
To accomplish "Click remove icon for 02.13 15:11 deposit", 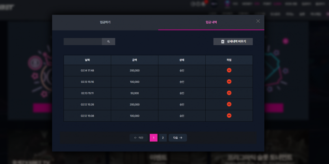I will [x=229, y=93].
